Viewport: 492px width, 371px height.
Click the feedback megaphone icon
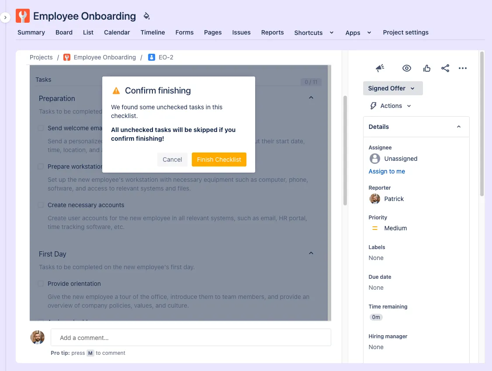[380, 68]
